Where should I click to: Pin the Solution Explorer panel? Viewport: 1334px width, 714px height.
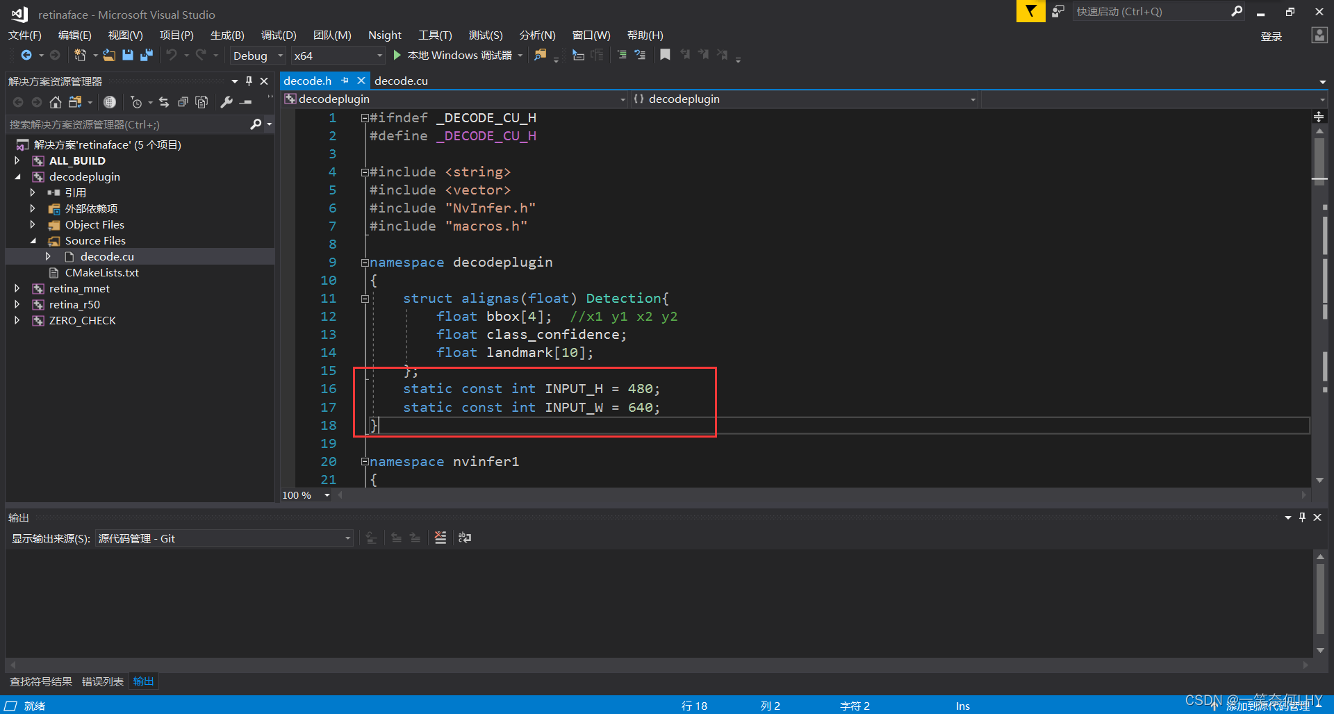tap(249, 81)
